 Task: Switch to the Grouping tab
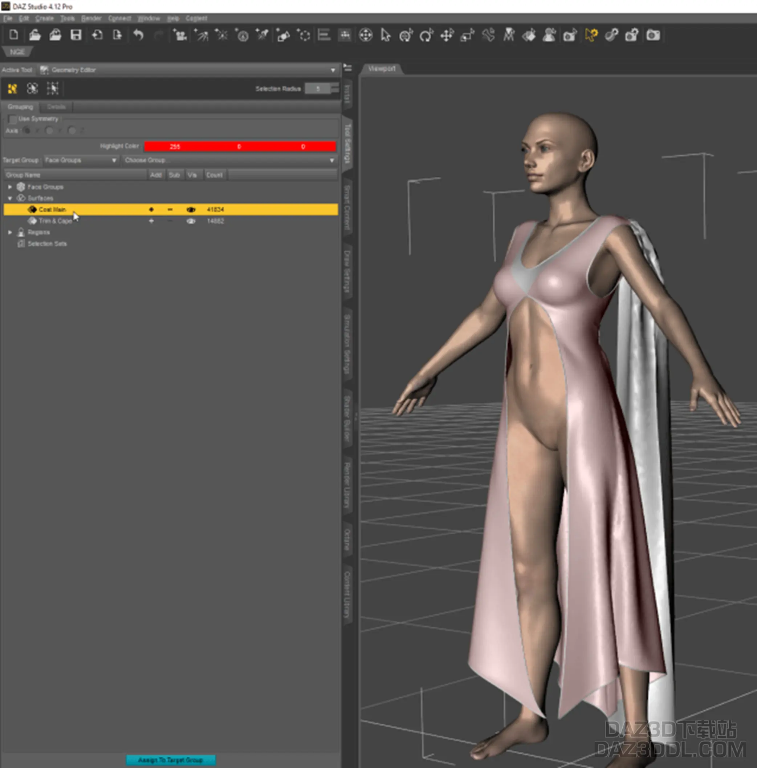click(20, 107)
